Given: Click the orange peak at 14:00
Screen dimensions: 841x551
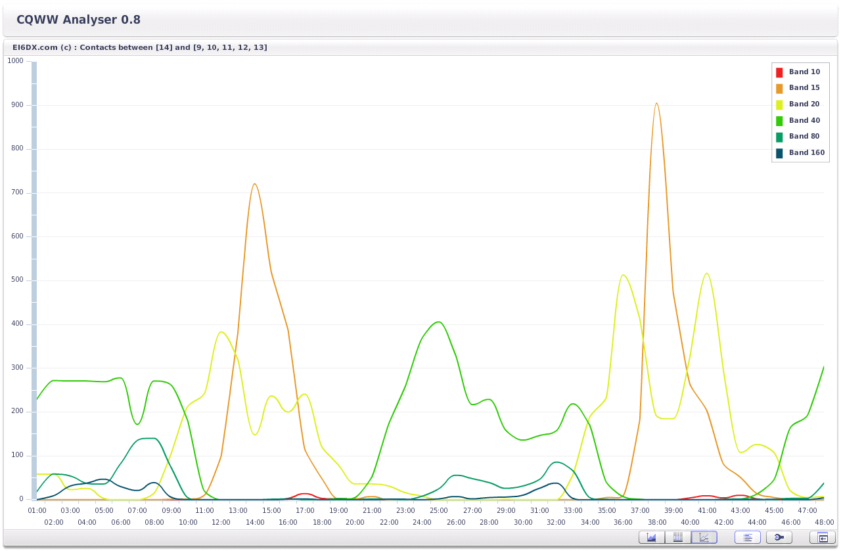Looking at the screenshot, I should [x=254, y=184].
